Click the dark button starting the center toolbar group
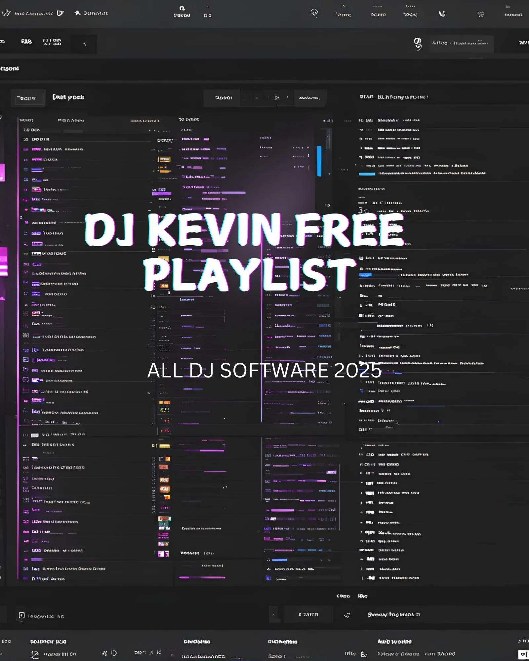 point(223,98)
